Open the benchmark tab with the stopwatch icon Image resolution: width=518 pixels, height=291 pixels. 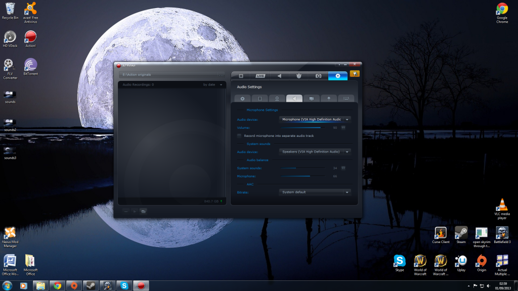(298, 76)
